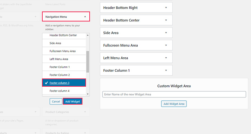This screenshot has width=251, height=134.
Task: Click the Add Widget button
Action: coord(72,101)
